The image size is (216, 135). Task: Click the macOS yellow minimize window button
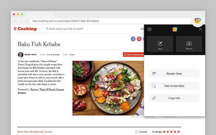pos(18,14)
